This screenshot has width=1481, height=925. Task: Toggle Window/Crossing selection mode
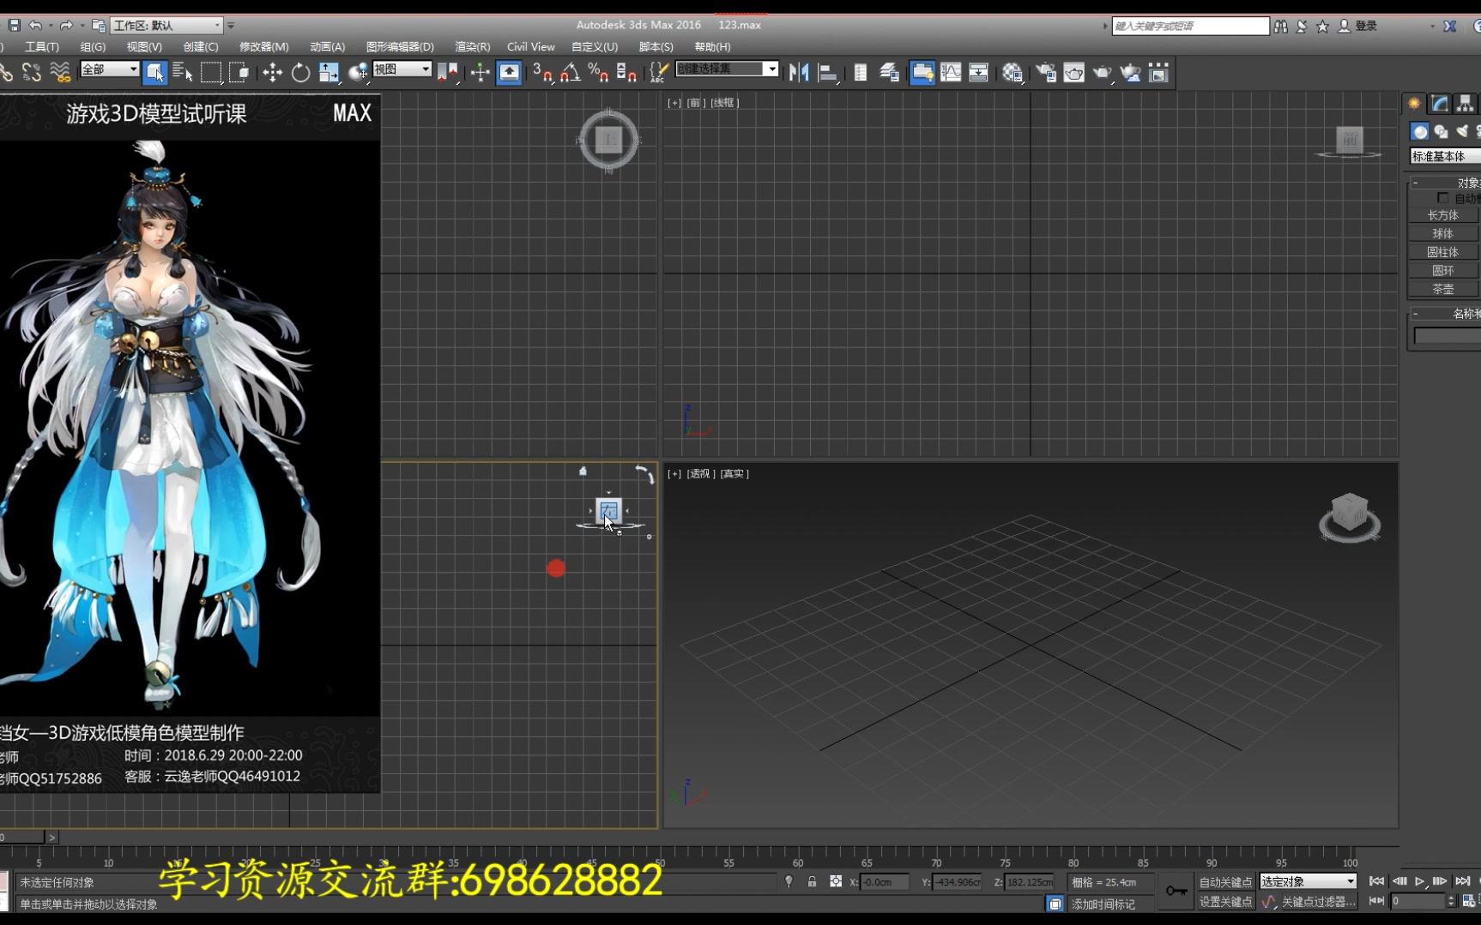point(239,73)
